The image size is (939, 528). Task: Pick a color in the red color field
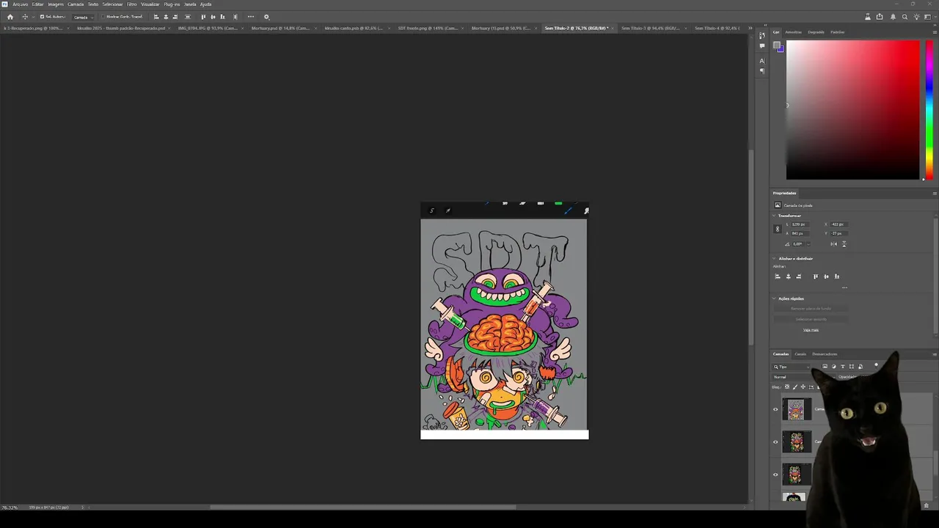click(x=852, y=109)
